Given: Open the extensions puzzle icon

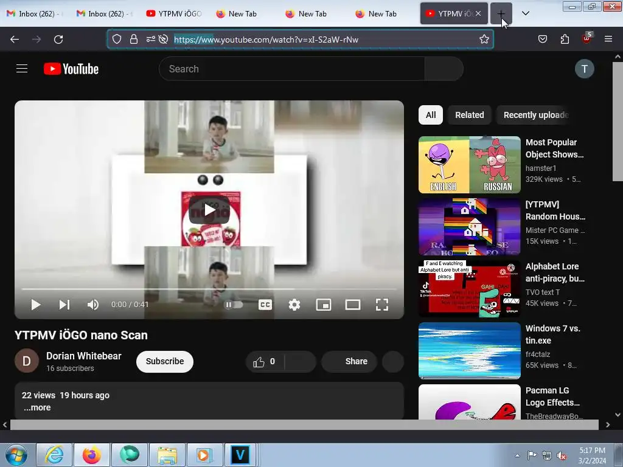Looking at the screenshot, I should (x=565, y=39).
